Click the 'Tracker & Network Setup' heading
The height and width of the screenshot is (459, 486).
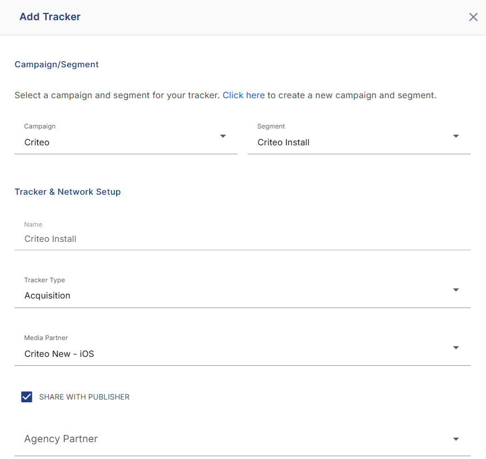tap(68, 192)
